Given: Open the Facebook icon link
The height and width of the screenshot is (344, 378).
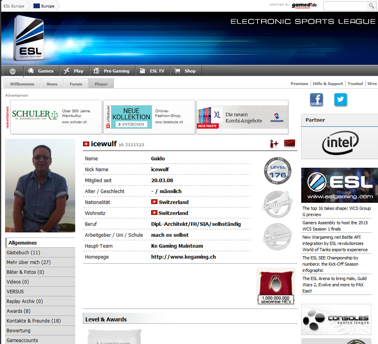Looking at the screenshot, I should pyautogui.click(x=316, y=99).
